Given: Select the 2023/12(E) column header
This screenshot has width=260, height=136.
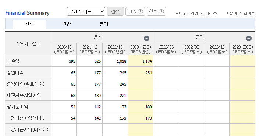Looking at the screenshot, I should click(140, 49).
